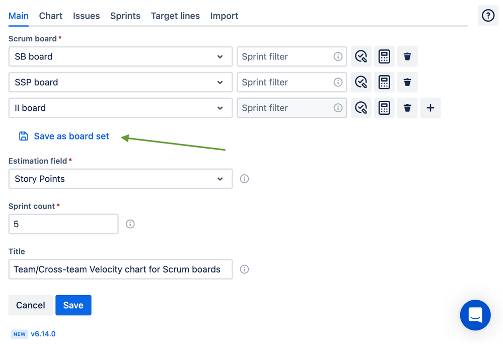The width and height of the screenshot is (503, 344).
Task: Click the checkmark-clock icon for SB board
Action: click(x=361, y=56)
